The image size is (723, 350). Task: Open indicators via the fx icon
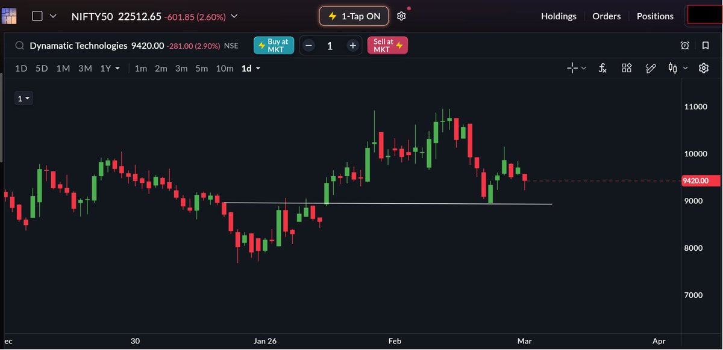tap(602, 69)
